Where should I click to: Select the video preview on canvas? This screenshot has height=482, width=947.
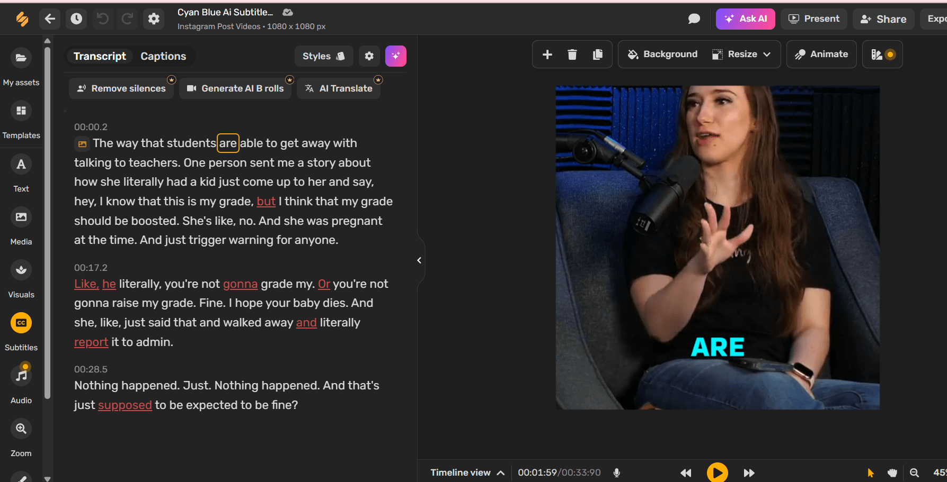click(718, 248)
